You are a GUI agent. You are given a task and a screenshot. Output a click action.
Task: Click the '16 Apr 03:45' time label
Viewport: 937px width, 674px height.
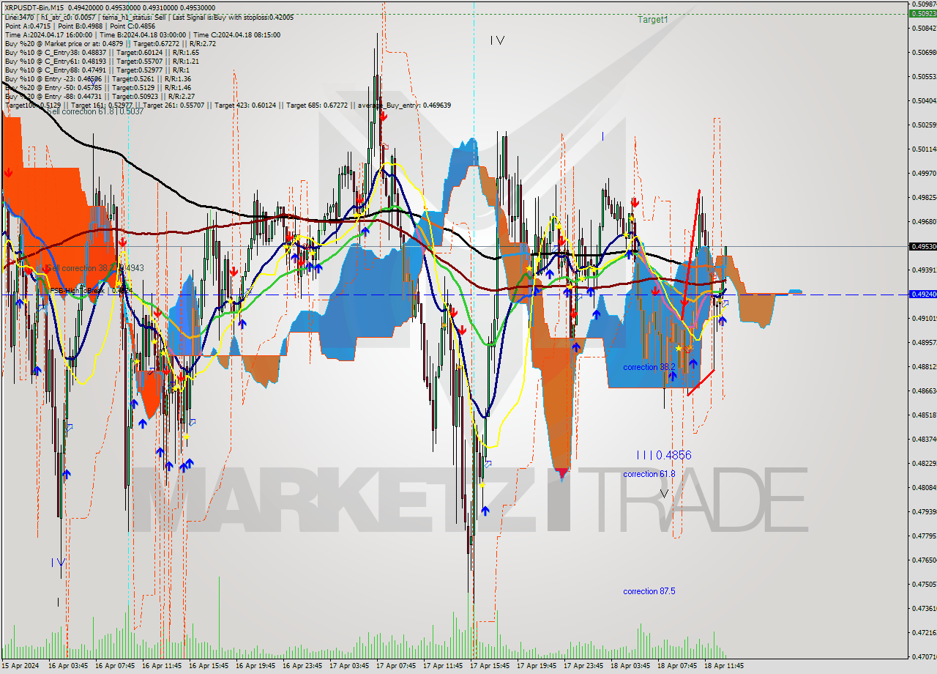tap(67, 666)
